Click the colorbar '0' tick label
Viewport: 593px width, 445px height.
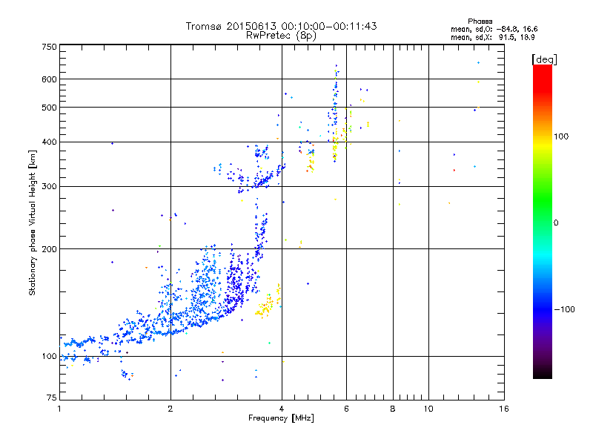click(555, 223)
